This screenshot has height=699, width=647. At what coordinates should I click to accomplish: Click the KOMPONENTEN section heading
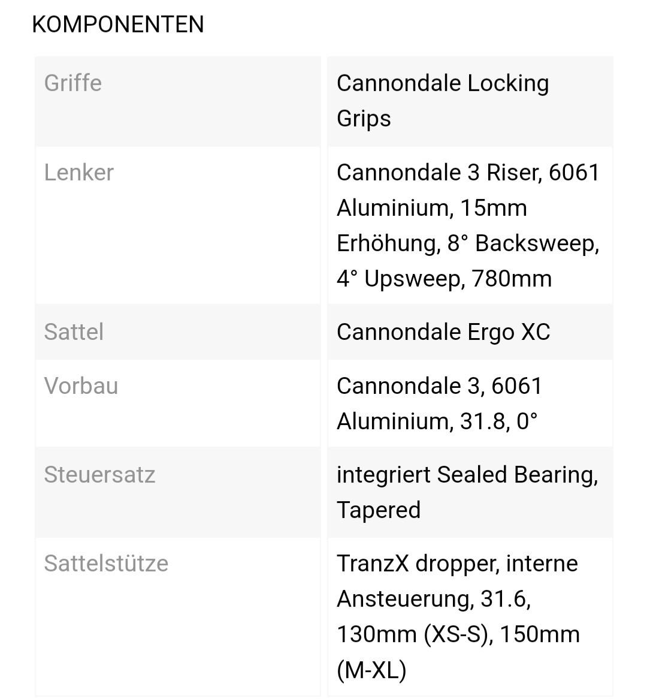[x=118, y=25]
